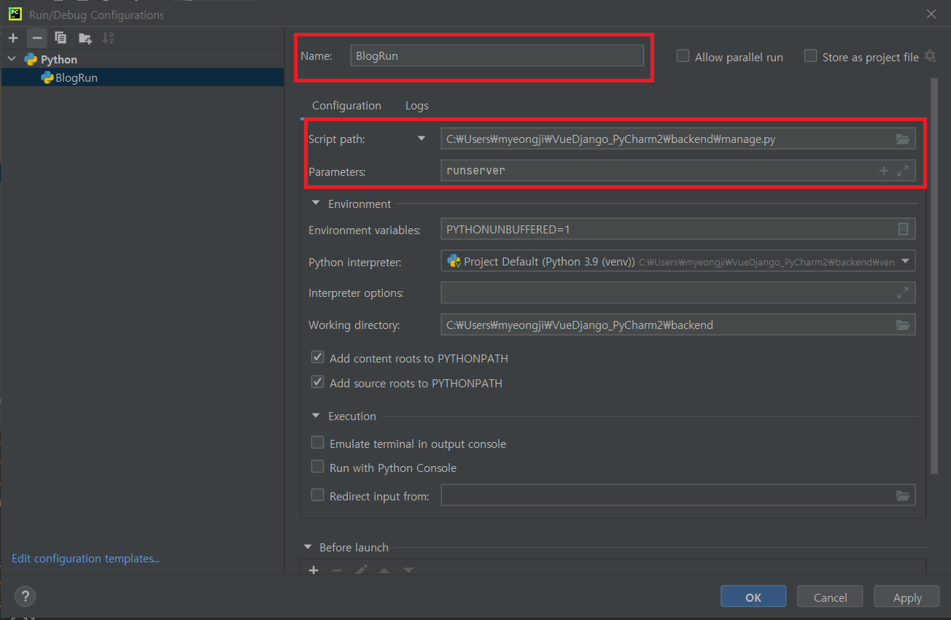Insert a macro into Parameters field
The height and width of the screenshot is (620, 951).
pyautogui.click(x=883, y=171)
